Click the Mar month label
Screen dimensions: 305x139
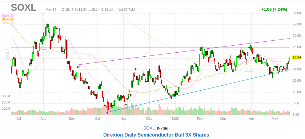pos(223,118)
